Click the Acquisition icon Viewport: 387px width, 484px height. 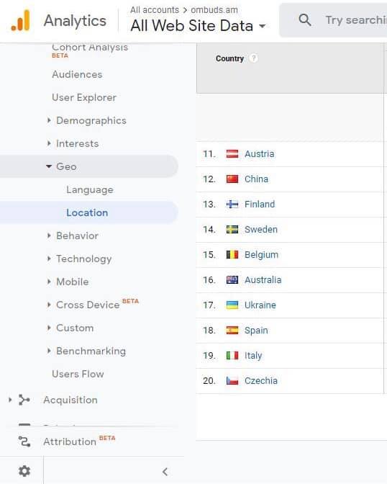coord(24,400)
